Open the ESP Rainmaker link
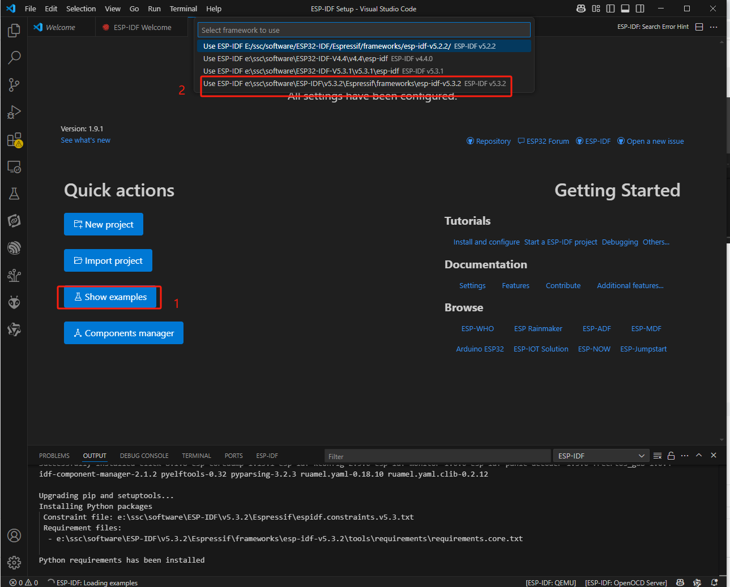 (538, 328)
